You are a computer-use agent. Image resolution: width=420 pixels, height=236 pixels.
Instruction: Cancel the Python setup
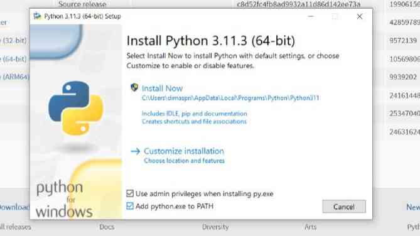pos(344,206)
